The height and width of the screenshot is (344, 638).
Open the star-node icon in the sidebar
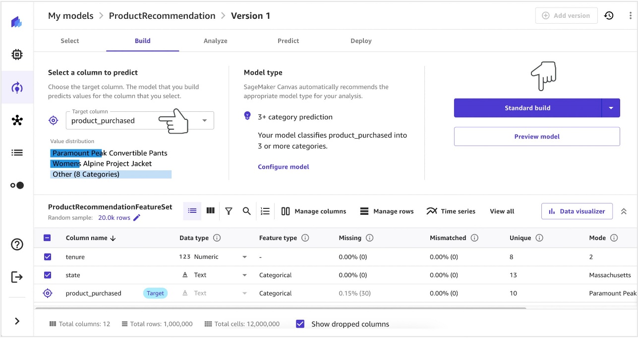[x=17, y=120]
